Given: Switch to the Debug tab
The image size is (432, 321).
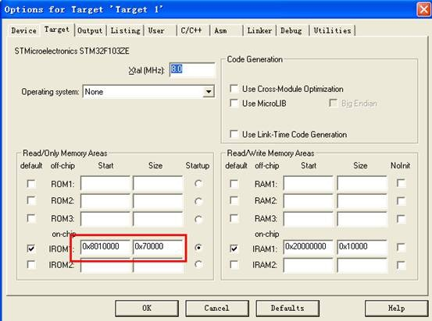Looking at the screenshot, I should [291, 30].
